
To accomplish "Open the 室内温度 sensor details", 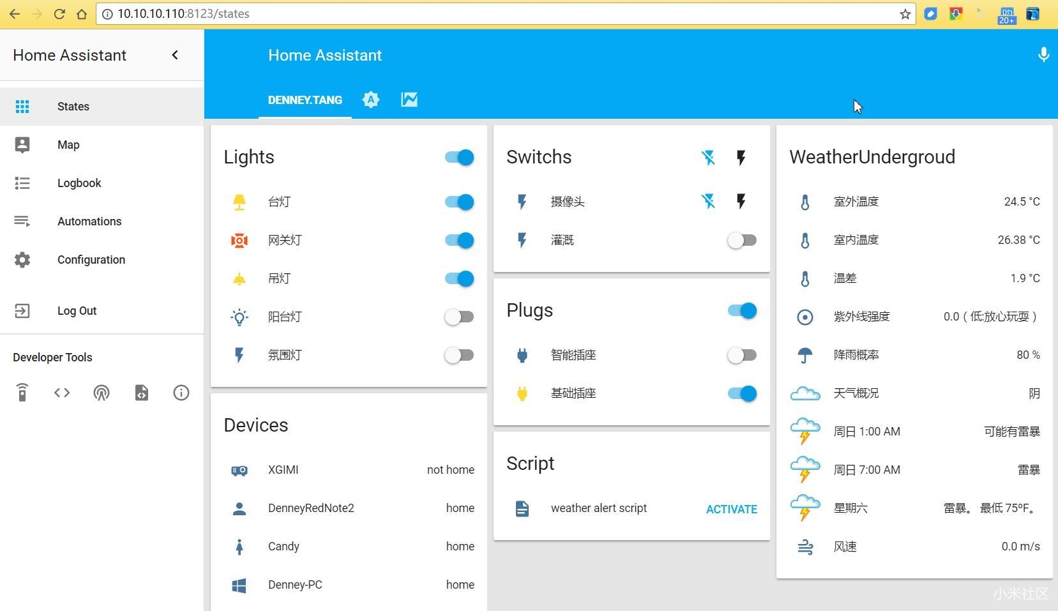I will click(x=914, y=240).
